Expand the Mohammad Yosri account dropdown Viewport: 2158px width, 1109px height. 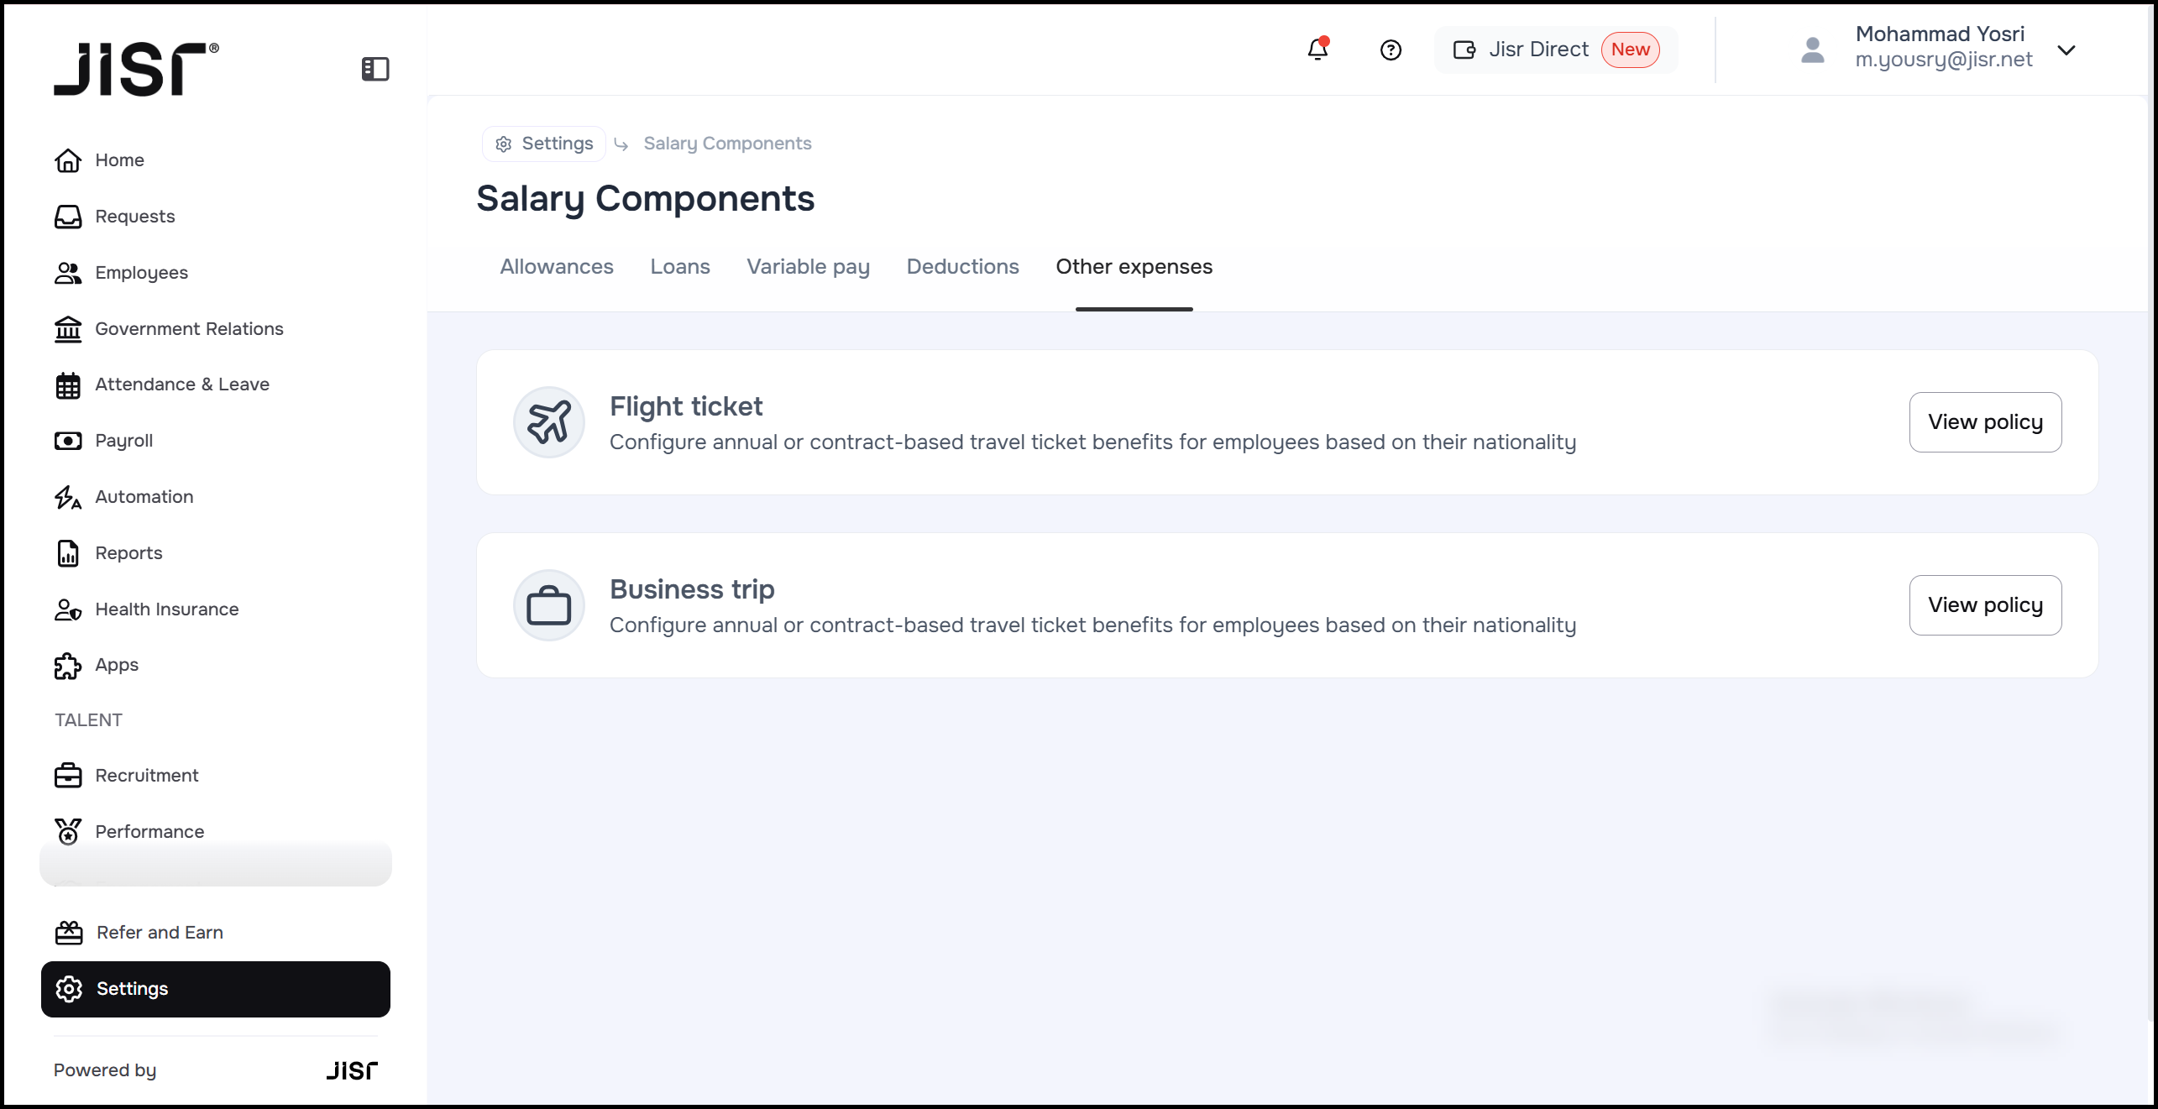click(x=2066, y=50)
